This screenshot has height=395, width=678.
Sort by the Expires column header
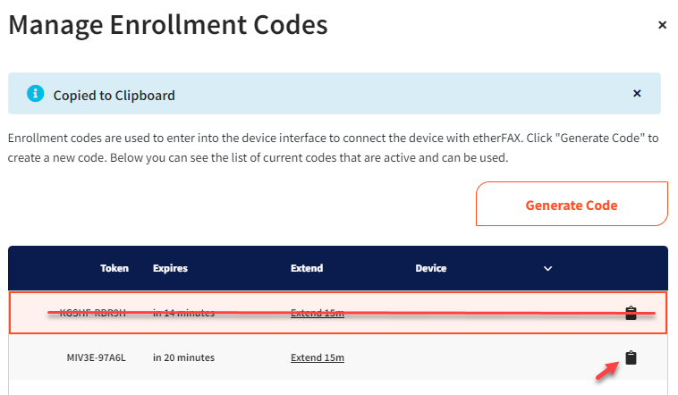coord(170,268)
